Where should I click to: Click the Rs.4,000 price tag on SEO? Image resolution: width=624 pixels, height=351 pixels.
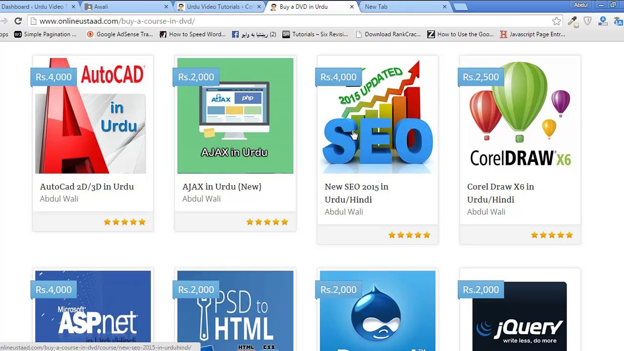pyautogui.click(x=338, y=77)
